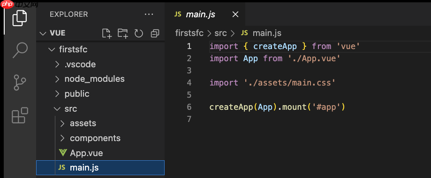Create a new file in VUE explorer

107,34
